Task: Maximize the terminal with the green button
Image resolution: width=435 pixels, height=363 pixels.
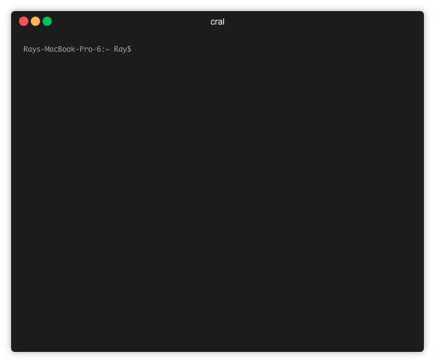Action: pyautogui.click(x=47, y=22)
